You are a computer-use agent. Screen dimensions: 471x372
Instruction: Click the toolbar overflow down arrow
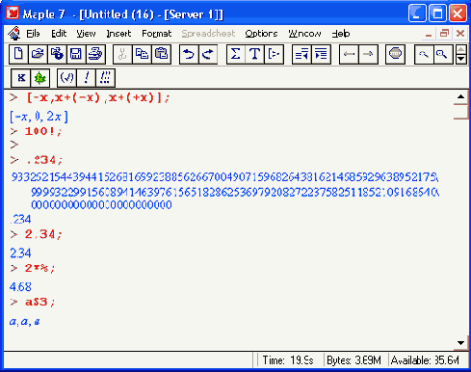click(461, 59)
